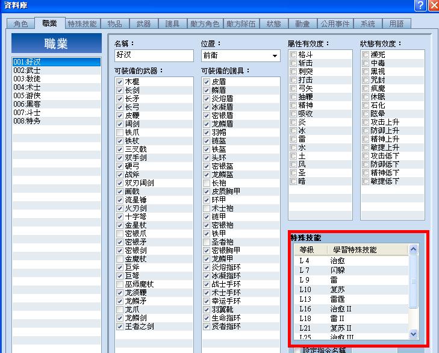Toggle the 中毒 state efficiency box
This screenshot has height=353, width=439.
366,63
